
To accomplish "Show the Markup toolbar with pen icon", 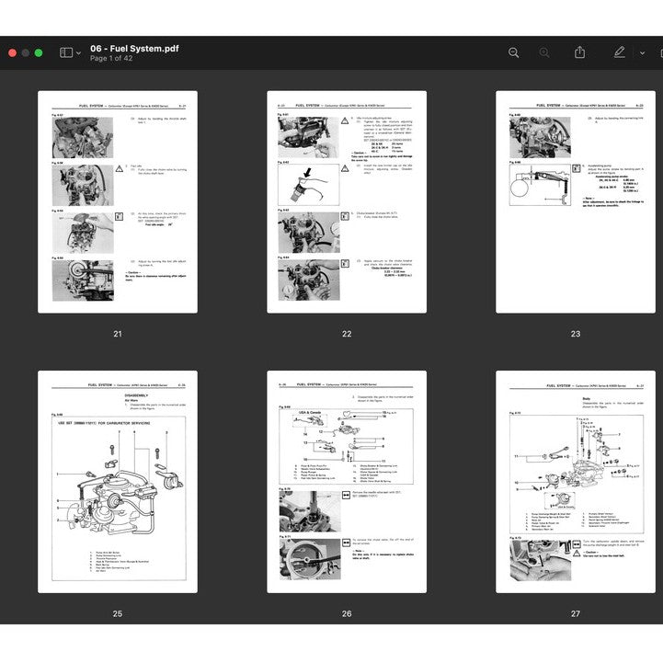I will [620, 52].
